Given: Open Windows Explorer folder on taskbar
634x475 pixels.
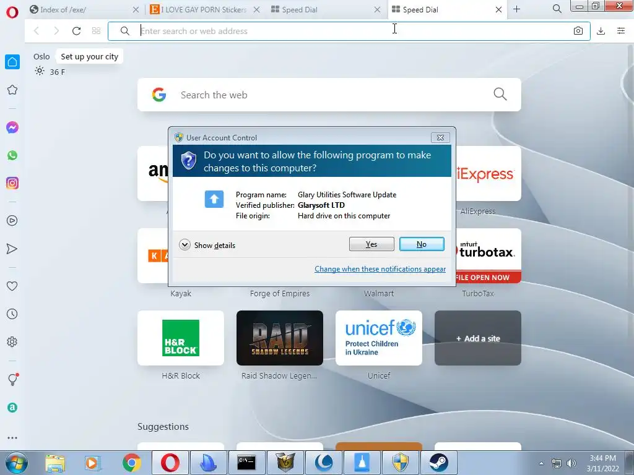Looking at the screenshot, I should pyautogui.click(x=55, y=463).
